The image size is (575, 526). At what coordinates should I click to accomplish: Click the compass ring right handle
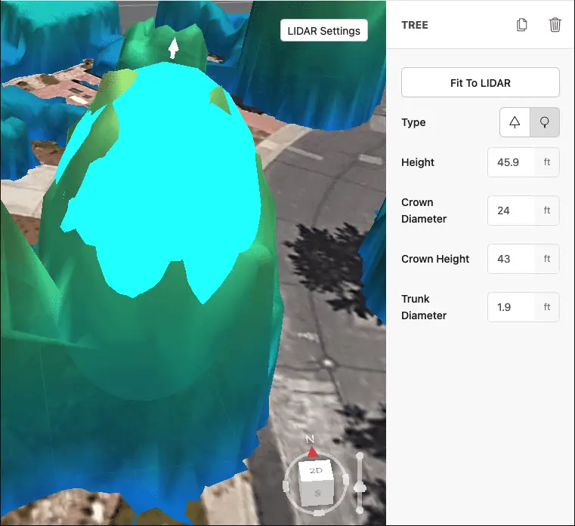click(345, 478)
